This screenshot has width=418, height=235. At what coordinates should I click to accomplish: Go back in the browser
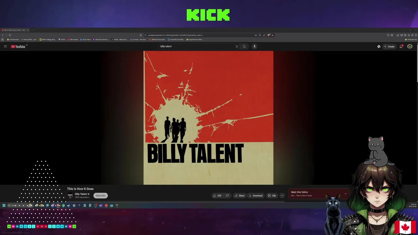click(3, 35)
